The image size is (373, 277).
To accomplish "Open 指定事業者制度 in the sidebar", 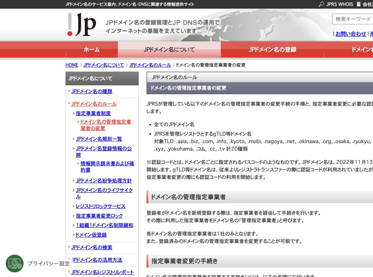I will click(x=93, y=113).
